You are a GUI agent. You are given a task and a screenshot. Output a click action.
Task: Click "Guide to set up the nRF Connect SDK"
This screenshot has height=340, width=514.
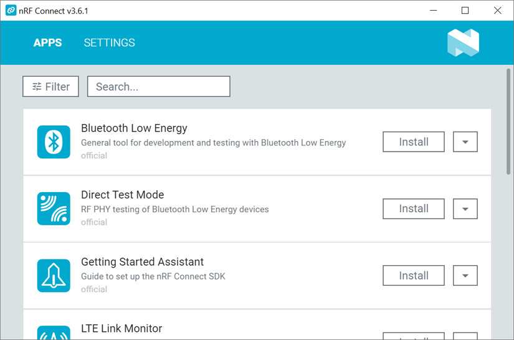pyautogui.click(x=153, y=276)
